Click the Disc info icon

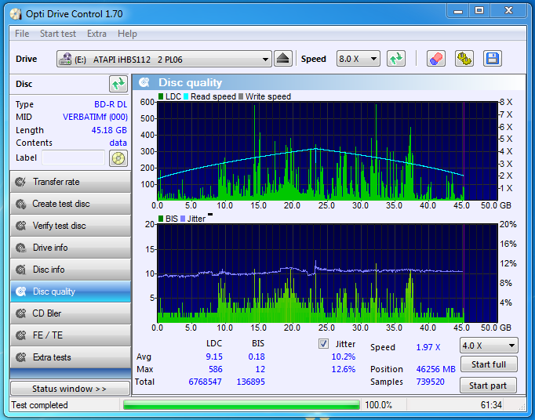[x=20, y=270]
